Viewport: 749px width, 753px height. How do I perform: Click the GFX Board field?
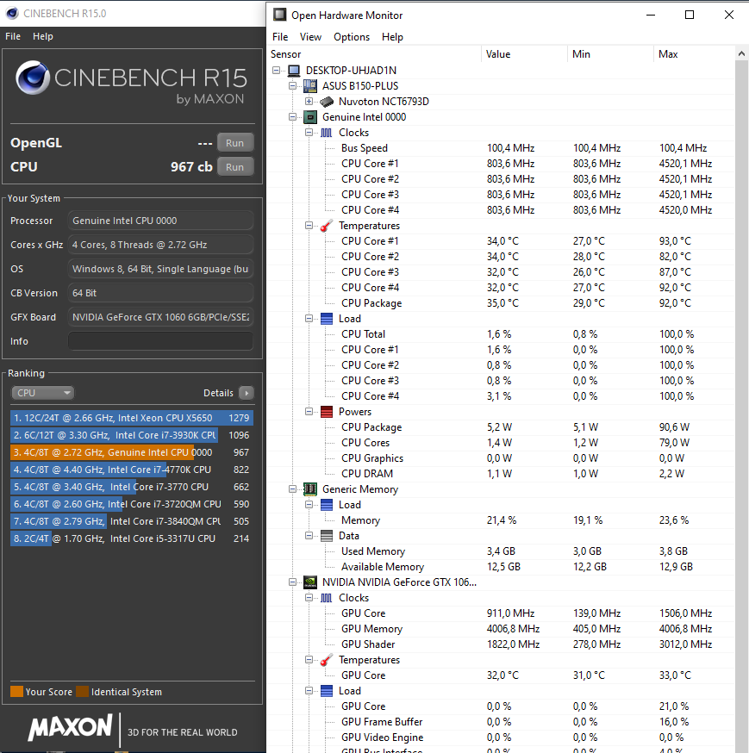click(160, 317)
